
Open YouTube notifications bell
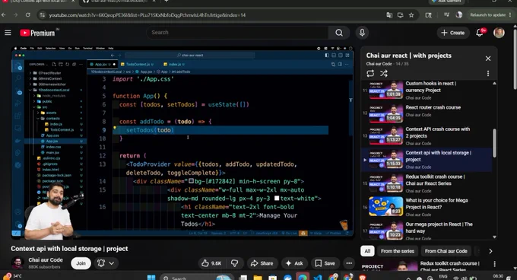[x=480, y=33]
